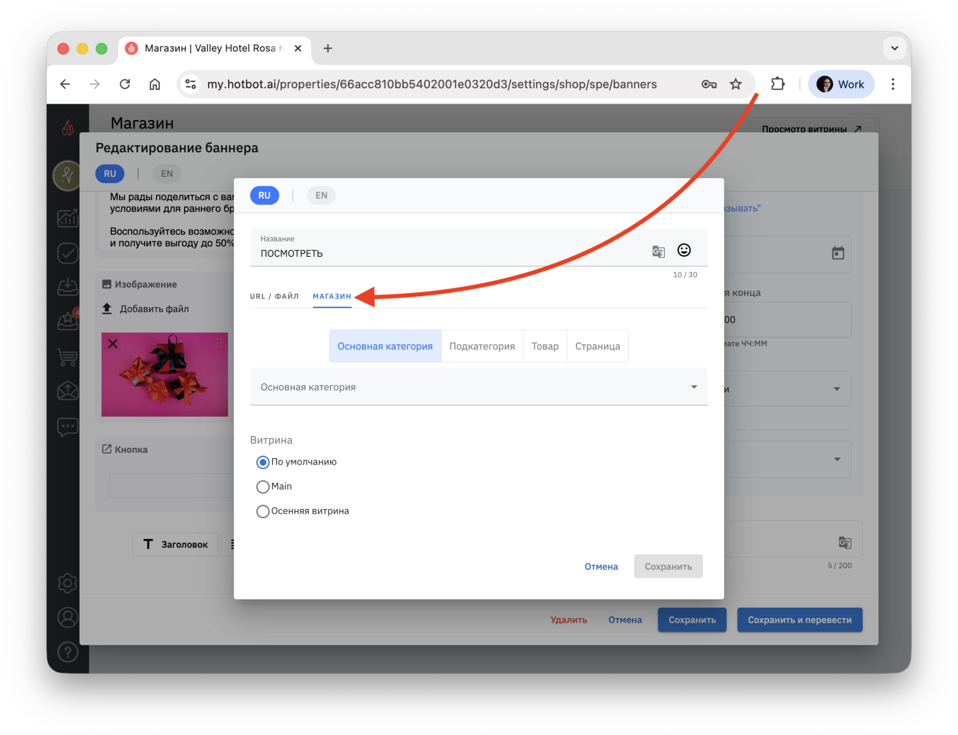The image size is (958, 735).
Task: View site information in the address bar
Action: [190, 84]
